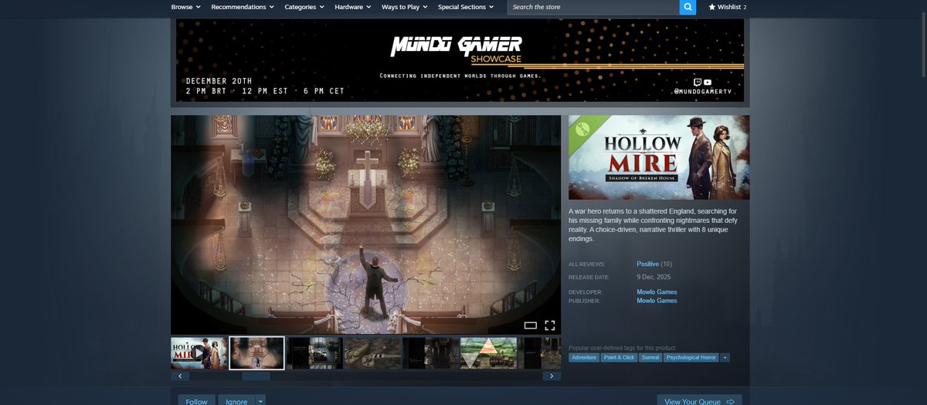
Task: Select the Psychological Horror tag
Action: point(691,357)
